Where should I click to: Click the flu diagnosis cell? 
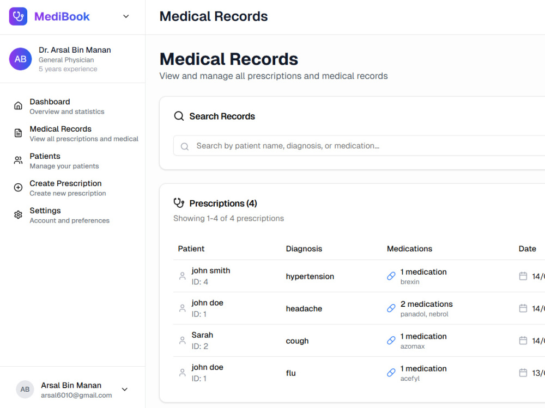290,373
